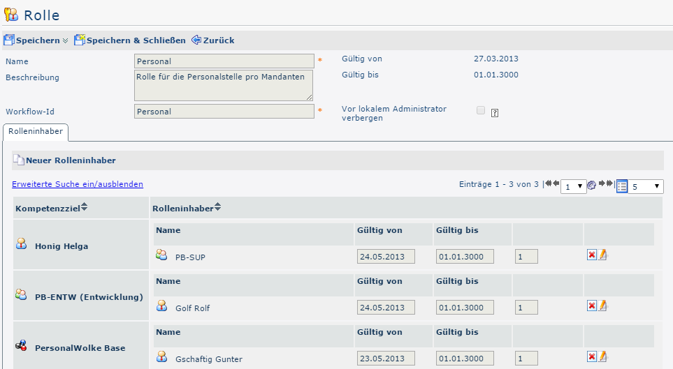Go to the first page of entries
Image resolution: width=673 pixels, height=369 pixels.
pyautogui.click(x=547, y=184)
